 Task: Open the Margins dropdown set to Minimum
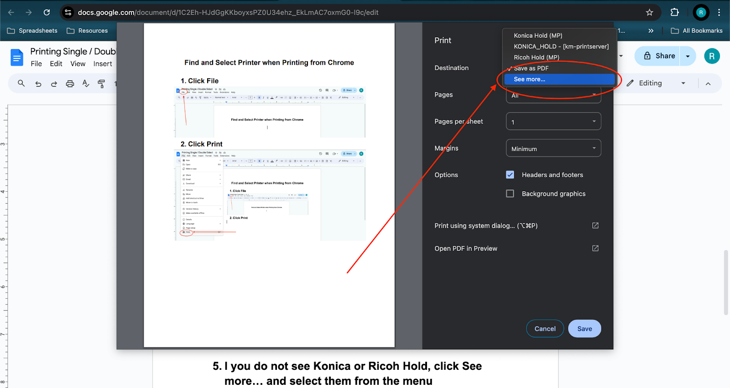(x=553, y=148)
